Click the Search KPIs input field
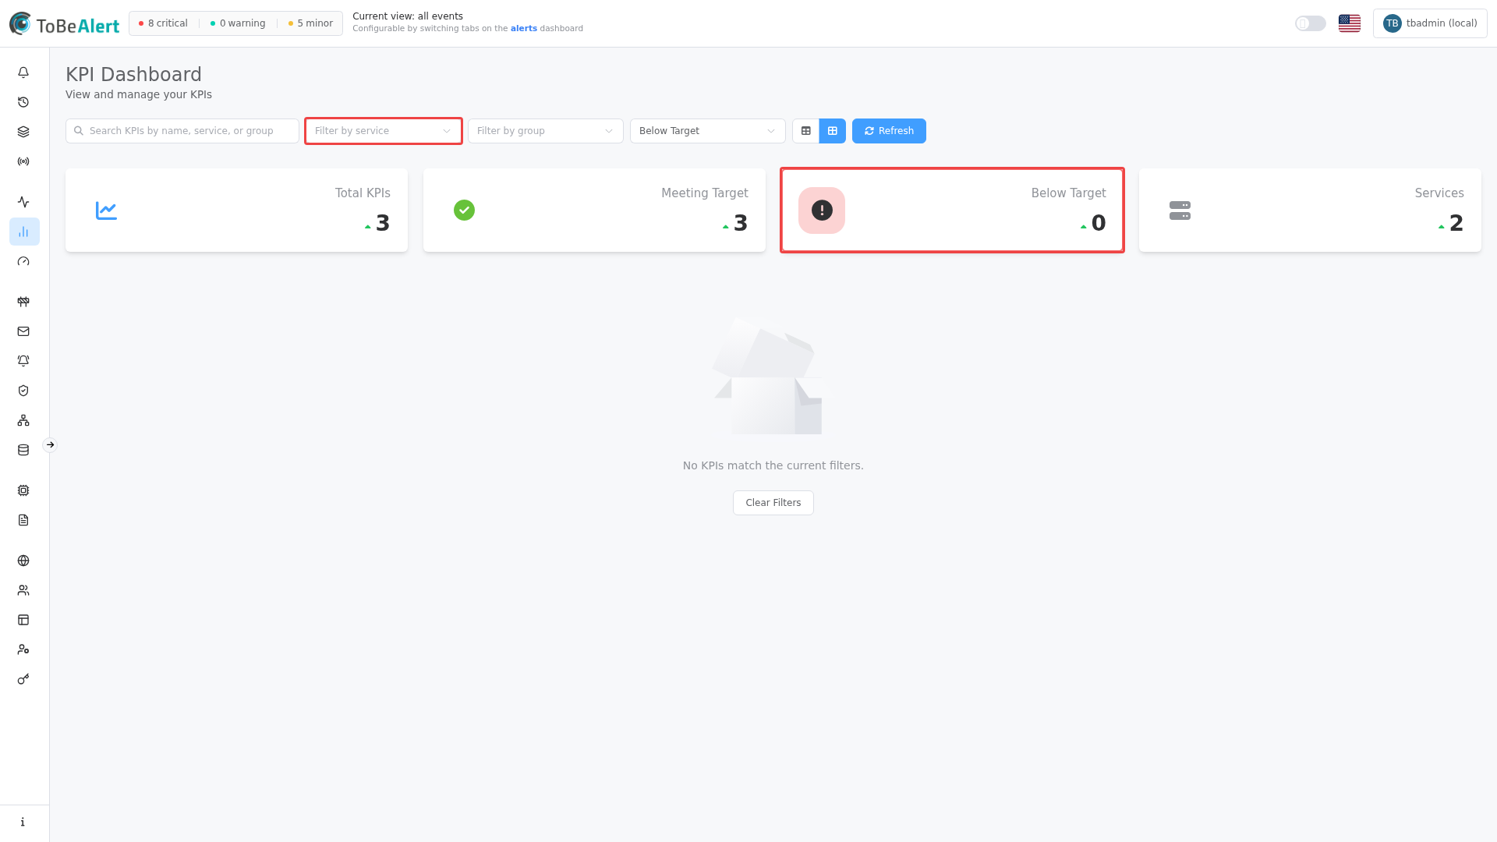The height and width of the screenshot is (842, 1497). point(182,131)
